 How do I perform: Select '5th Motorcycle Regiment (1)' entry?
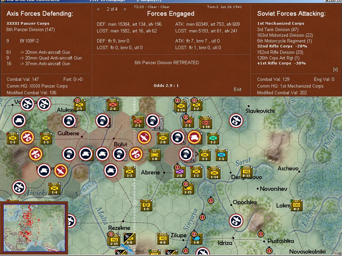click(x=285, y=41)
